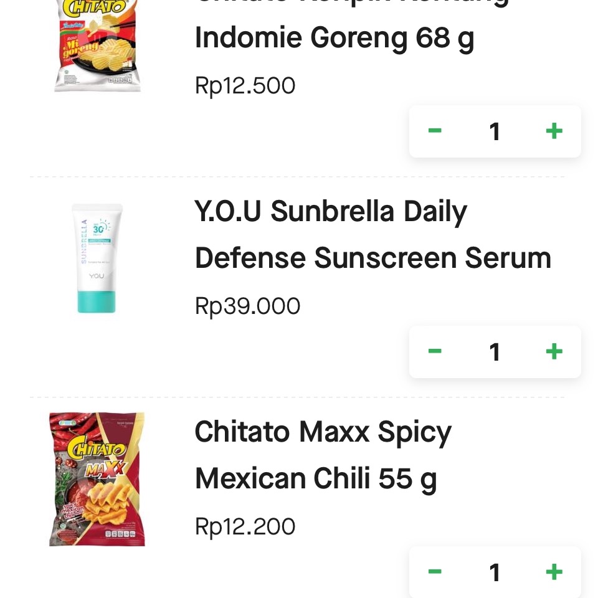Tap quantity number of Chitato Maxx chips

(494, 572)
